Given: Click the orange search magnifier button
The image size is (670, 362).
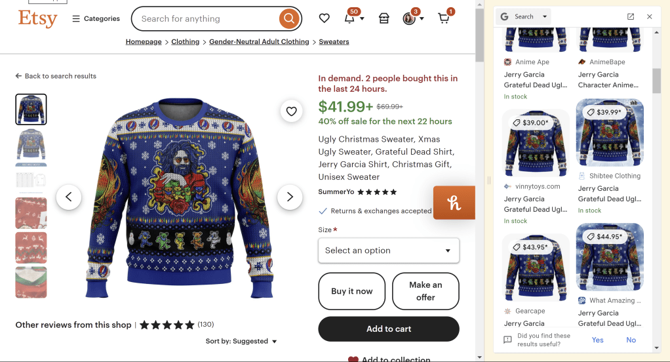Looking at the screenshot, I should point(288,19).
